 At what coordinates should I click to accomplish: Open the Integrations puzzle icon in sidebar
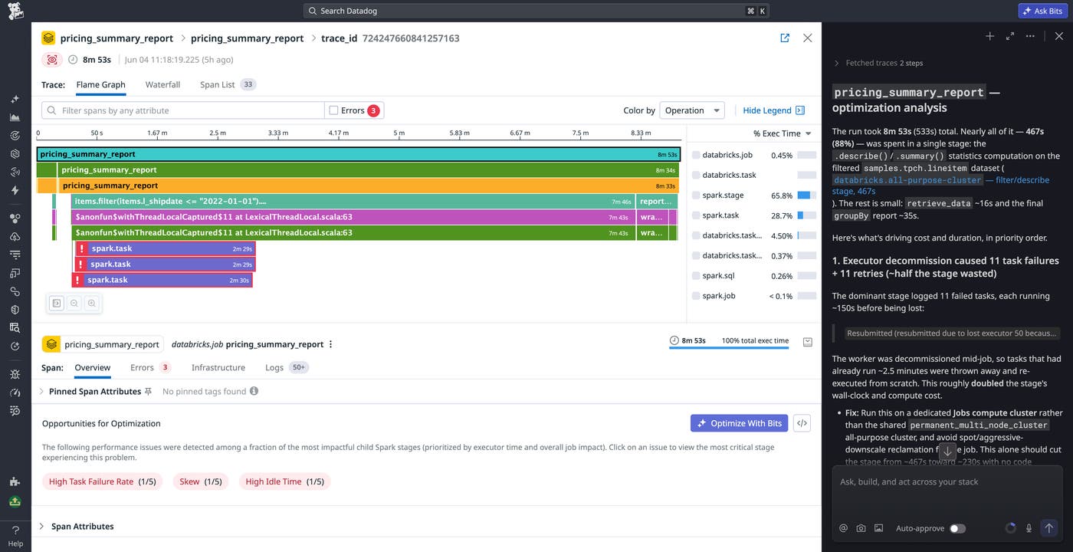coord(15,481)
